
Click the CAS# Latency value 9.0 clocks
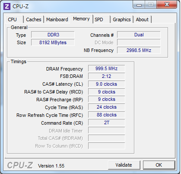click(x=107, y=84)
